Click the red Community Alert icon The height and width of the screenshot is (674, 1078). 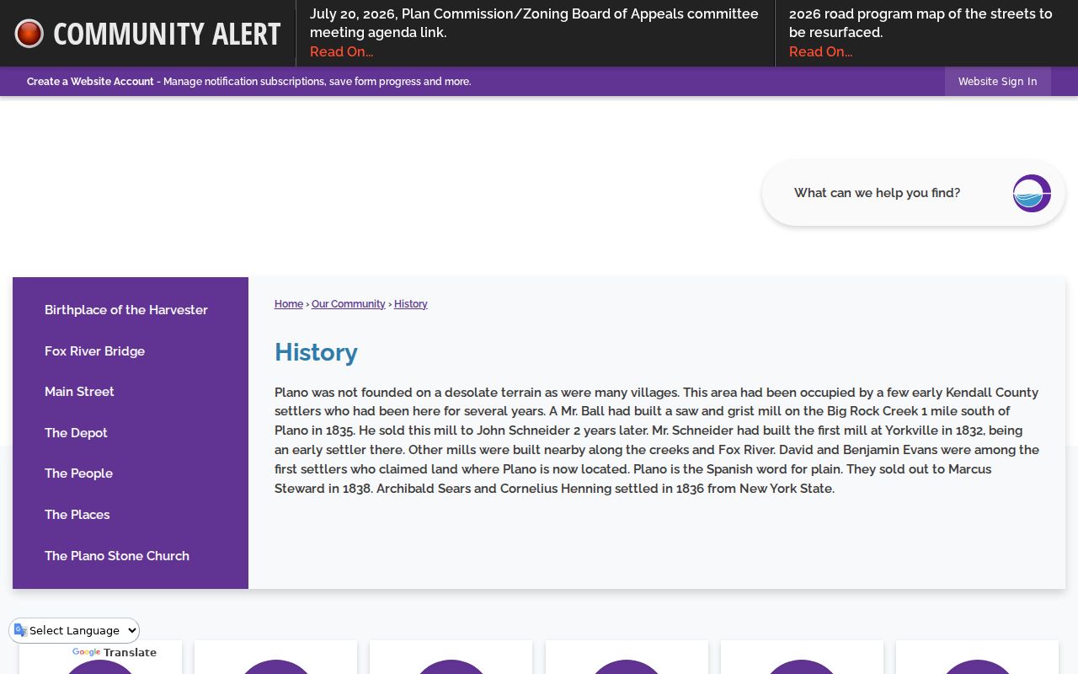(x=29, y=34)
